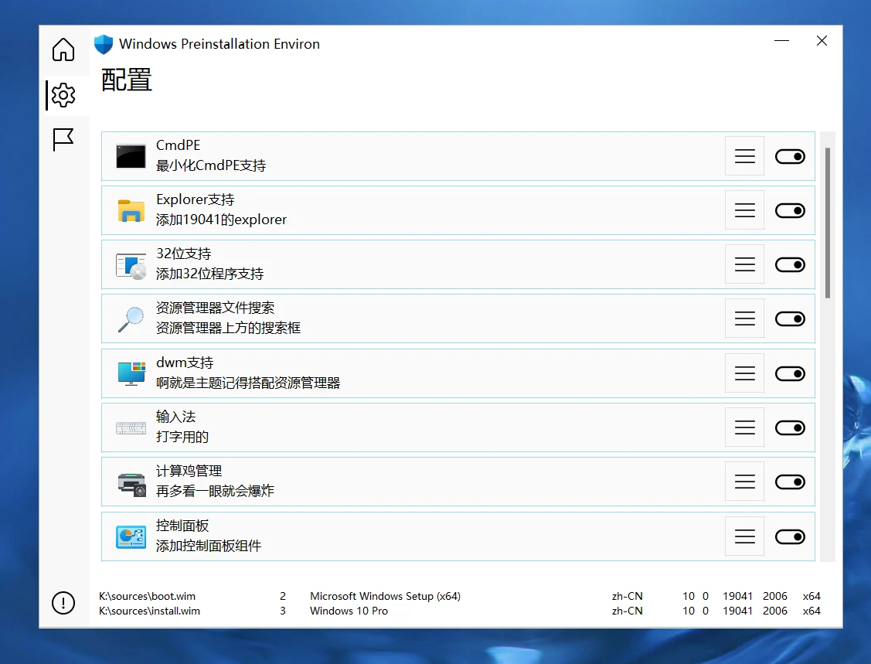Toggle the Explorer支持 switch

coord(790,210)
